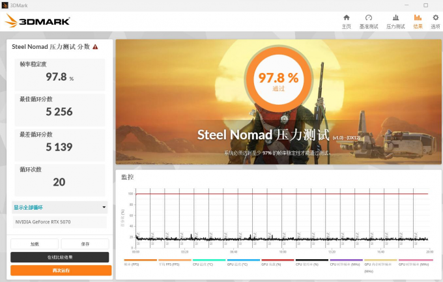Toggle the 平均 FPS (FPS) legend item

tap(175, 262)
